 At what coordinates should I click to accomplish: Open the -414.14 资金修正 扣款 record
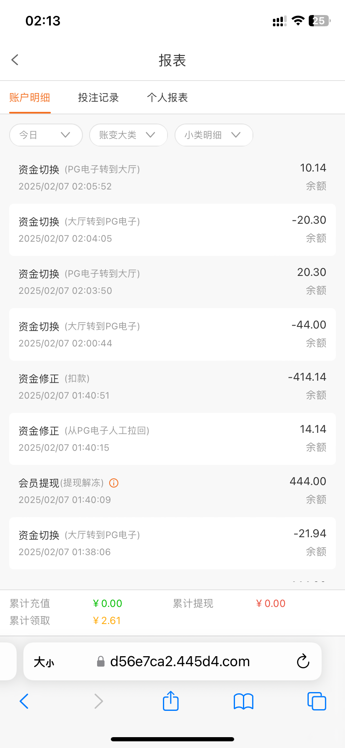click(x=172, y=387)
